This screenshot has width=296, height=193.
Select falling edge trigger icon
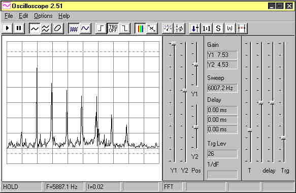124,29
